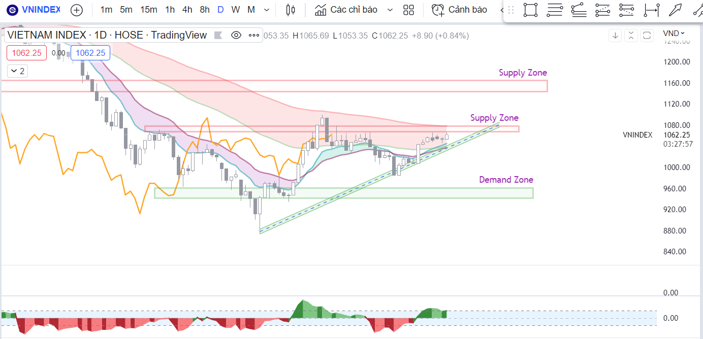
Task: Click the VIETNAM INDEX chart title
Action: point(107,35)
